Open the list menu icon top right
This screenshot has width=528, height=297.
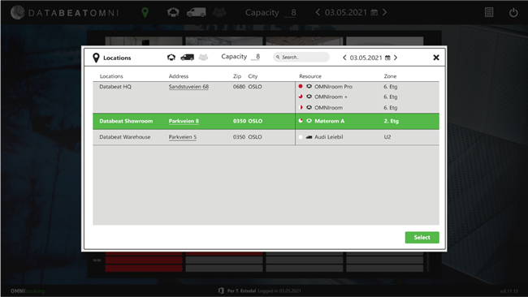pyautogui.click(x=489, y=12)
